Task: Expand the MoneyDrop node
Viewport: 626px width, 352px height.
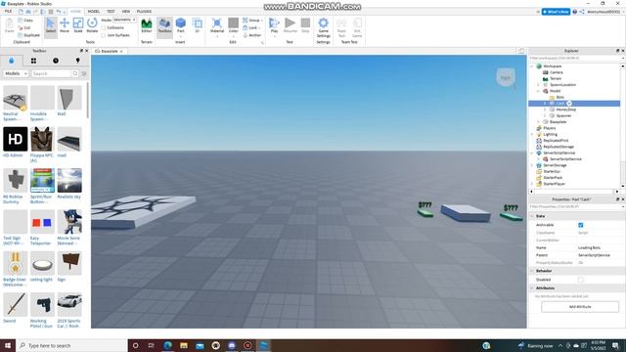Action: 545,110
